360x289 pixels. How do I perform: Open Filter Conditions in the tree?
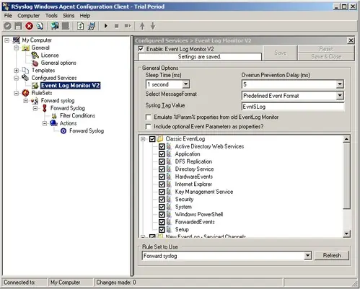77,115
